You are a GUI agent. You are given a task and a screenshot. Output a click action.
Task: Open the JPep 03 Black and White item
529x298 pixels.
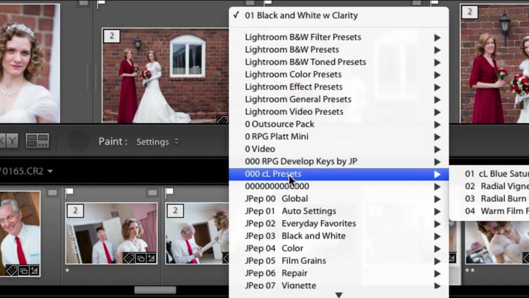point(339,236)
